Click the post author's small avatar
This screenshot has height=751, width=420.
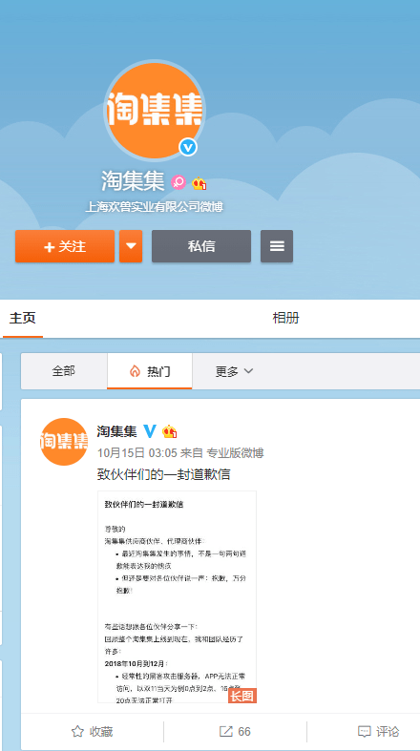(x=64, y=442)
